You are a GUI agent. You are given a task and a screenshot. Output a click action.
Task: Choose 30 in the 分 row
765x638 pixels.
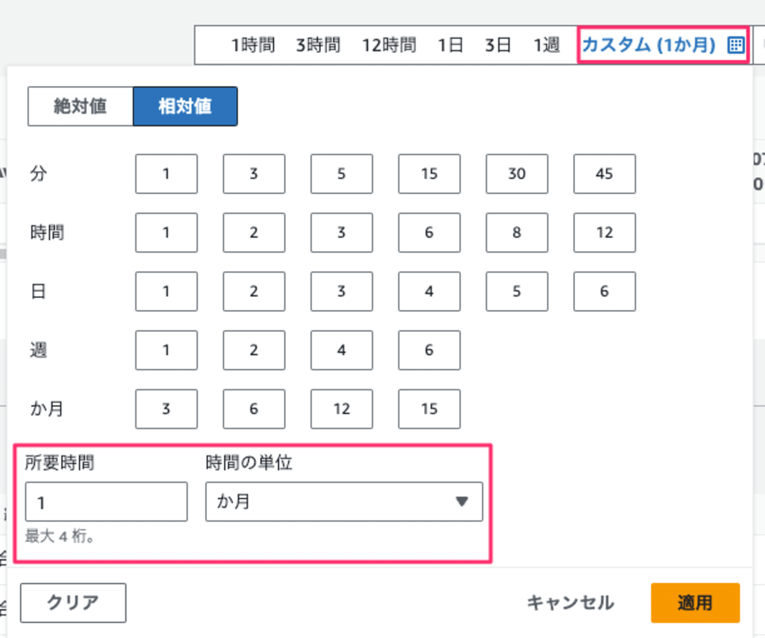[517, 174]
